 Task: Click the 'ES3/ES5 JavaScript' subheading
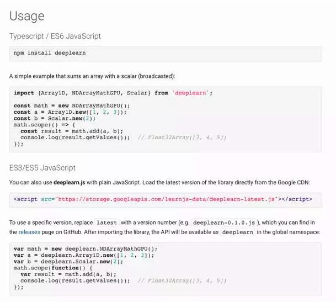pyautogui.click(x=42, y=168)
